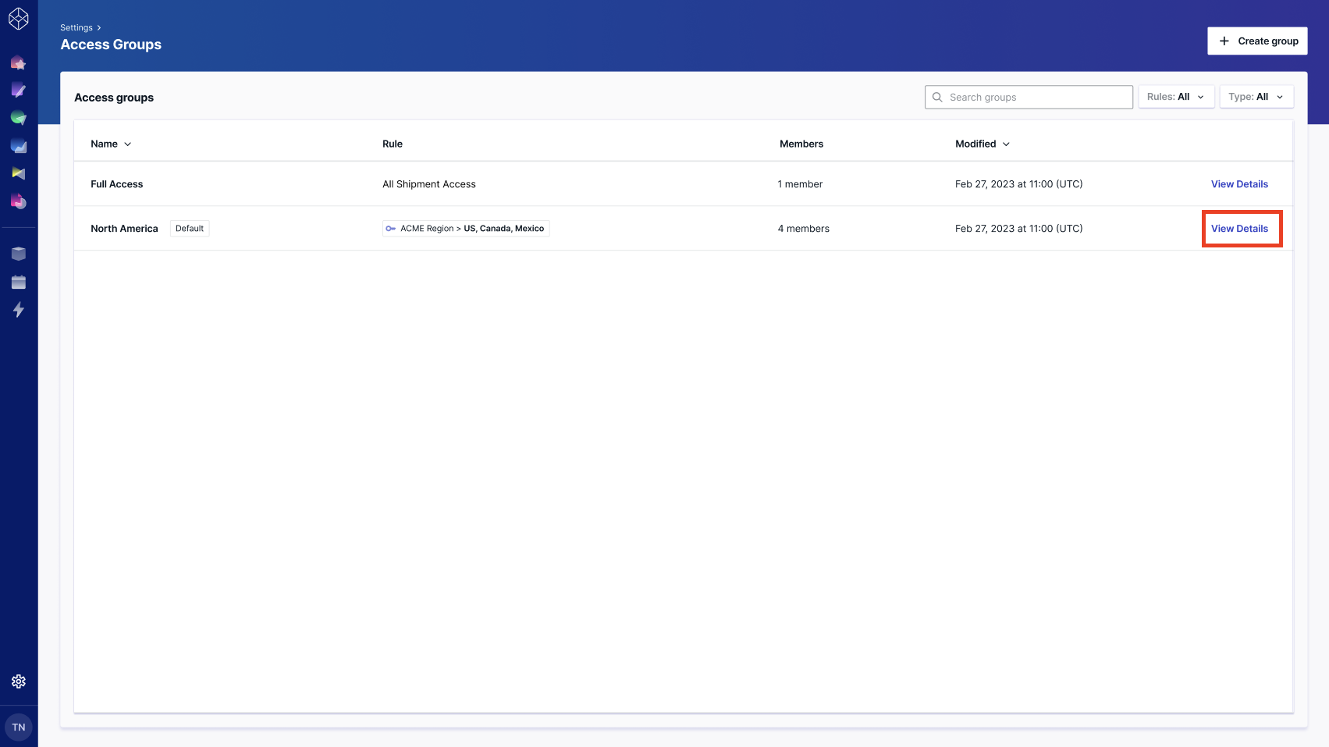Click Full Access row modified date
Viewport: 1329px width, 747px height.
(1019, 184)
